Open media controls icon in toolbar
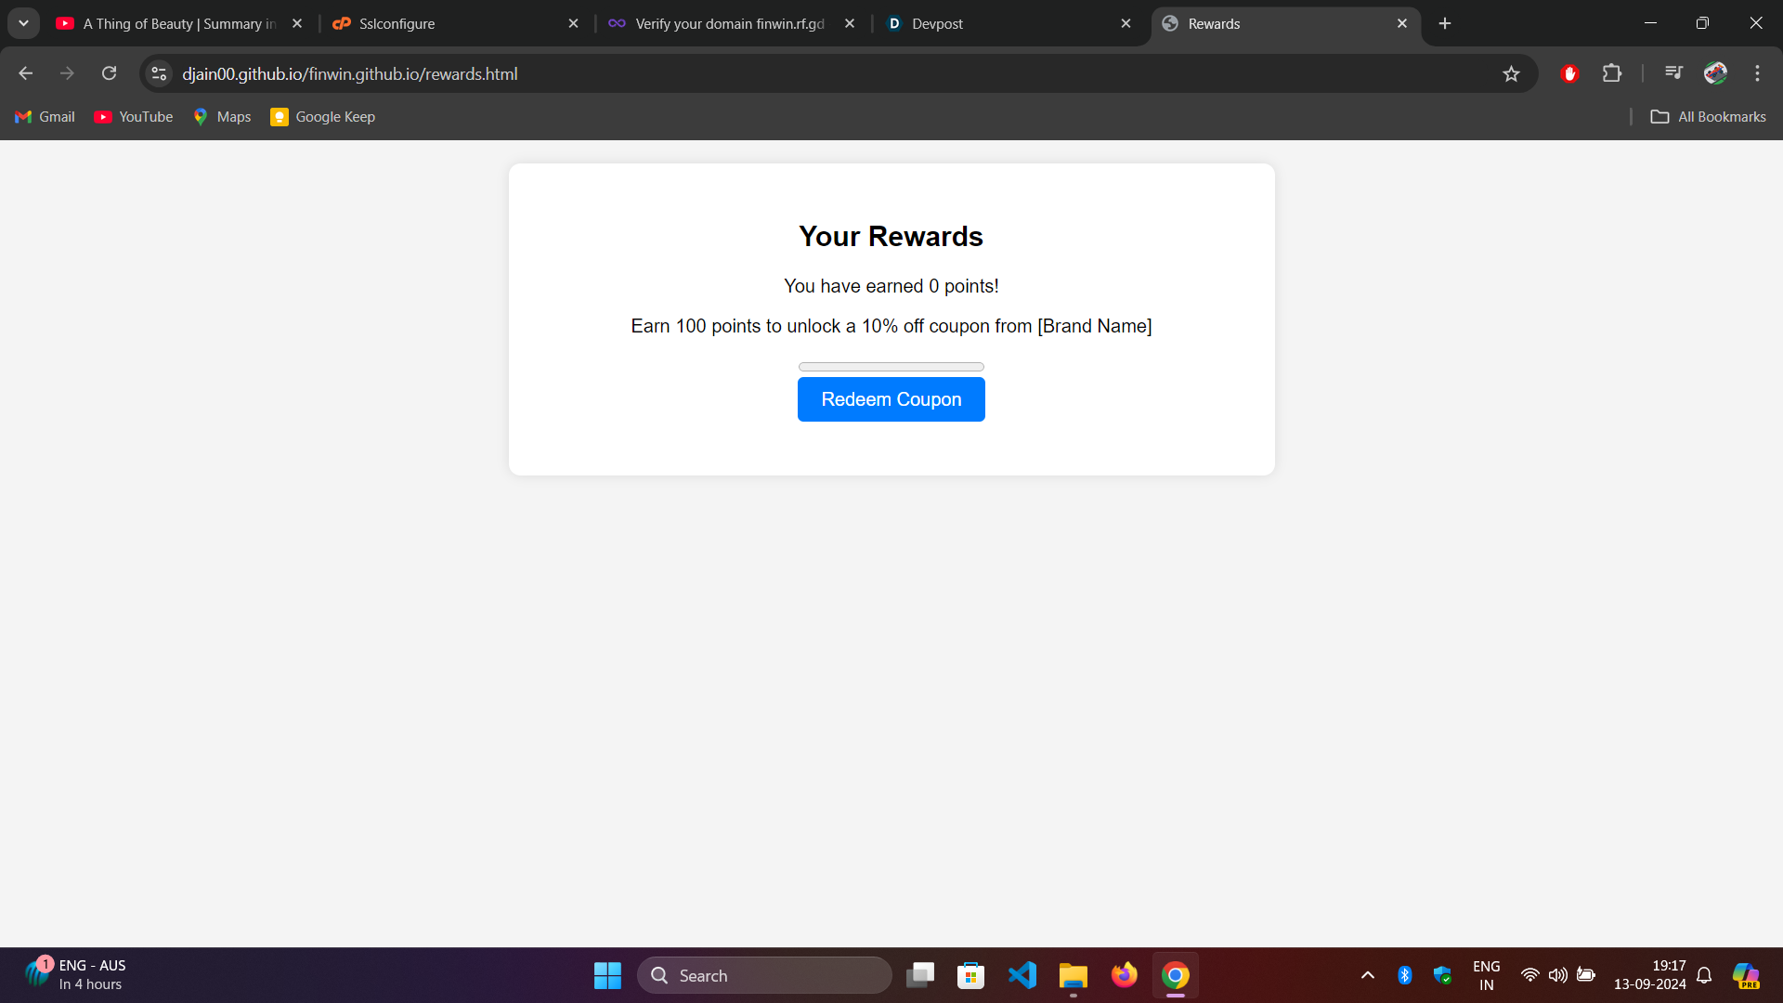Viewport: 1783px width, 1003px height. click(x=1673, y=72)
